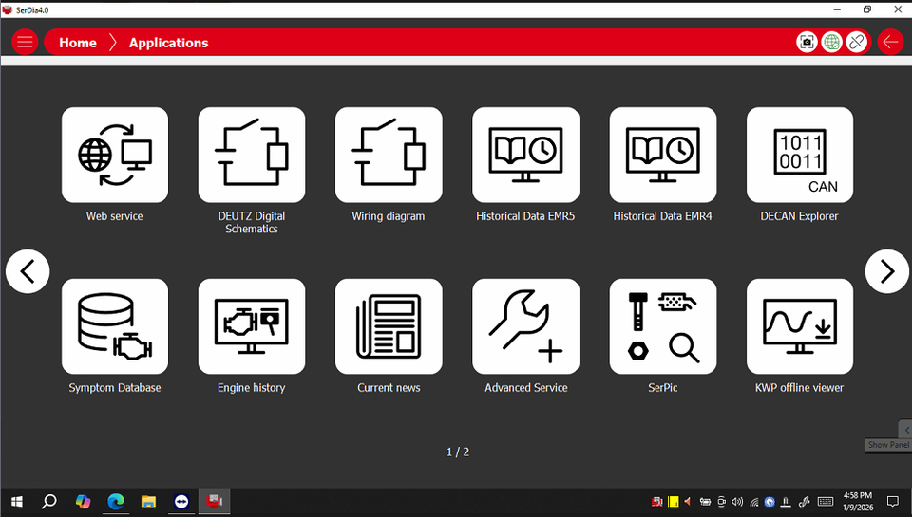912x517 pixels.
Task: Click the SerDia taskbar icon
Action: (x=214, y=501)
